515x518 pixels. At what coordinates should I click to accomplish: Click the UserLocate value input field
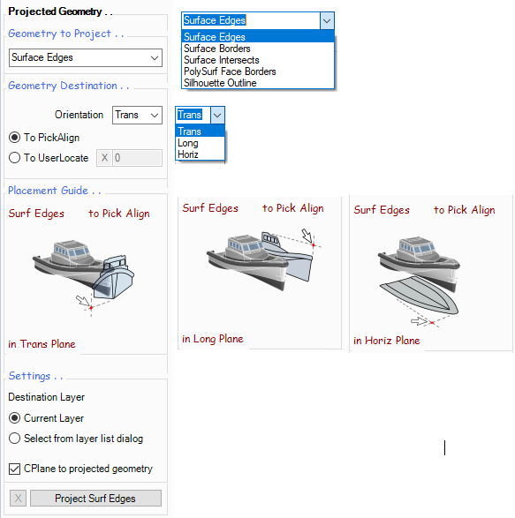click(x=137, y=158)
